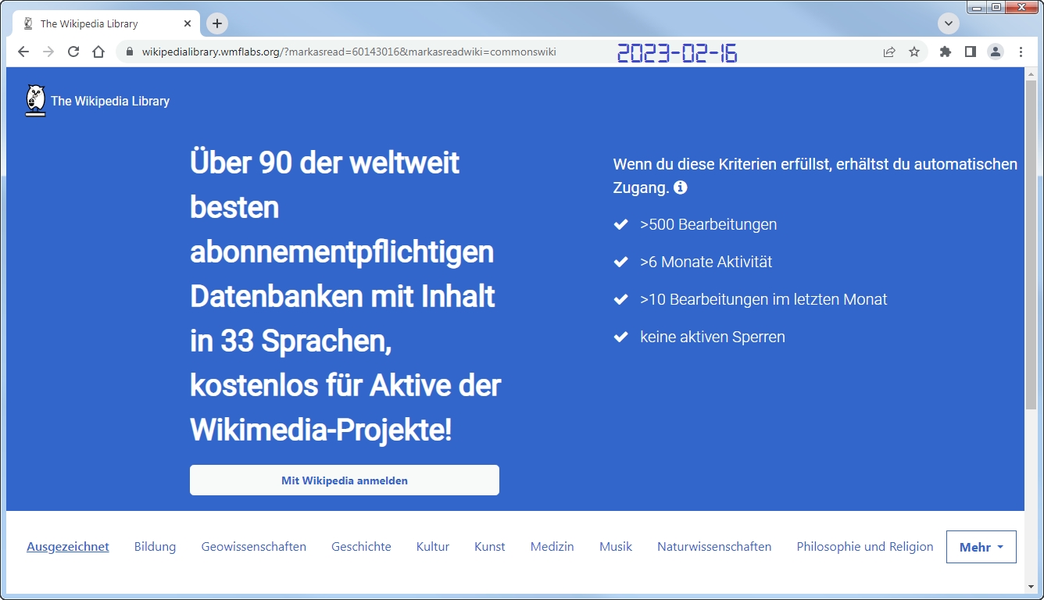Image resolution: width=1044 pixels, height=600 pixels.
Task: Click the page vertical scrollbar thumb
Action: tap(1031, 244)
